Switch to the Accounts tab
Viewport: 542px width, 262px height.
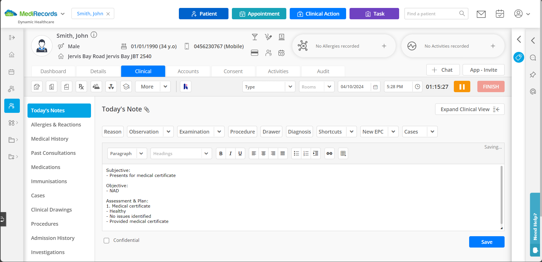tap(188, 71)
